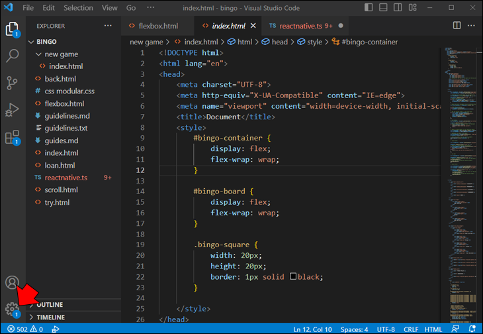Screen dimensions: 483x334
Task: Click line number 12 in gutter
Action: click(x=140, y=170)
